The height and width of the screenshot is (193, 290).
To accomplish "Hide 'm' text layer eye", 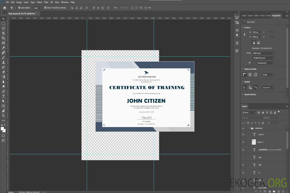I will pos(243,173).
